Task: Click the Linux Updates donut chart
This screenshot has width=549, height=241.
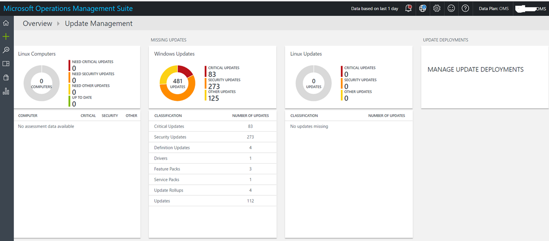Action: pyautogui.click(x=314, y=83)
